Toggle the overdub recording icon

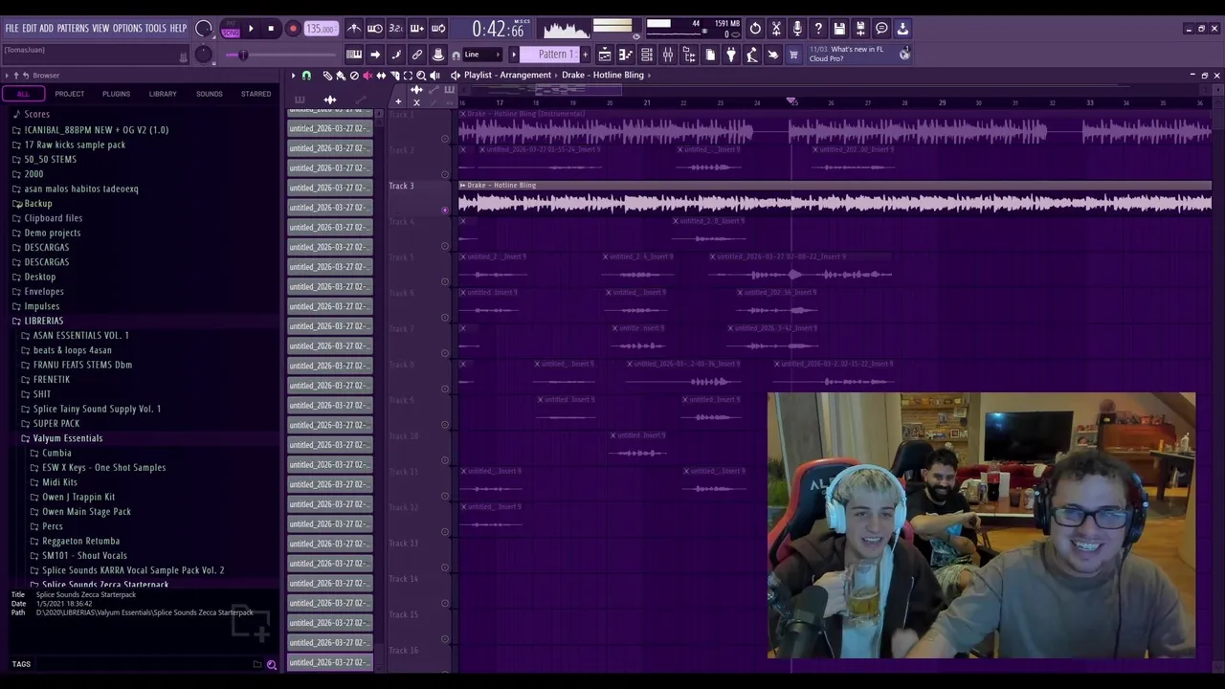pos(417,29)
